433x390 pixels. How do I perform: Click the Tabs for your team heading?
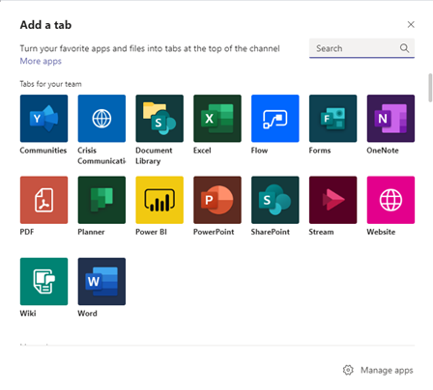[x=50, y=84]
